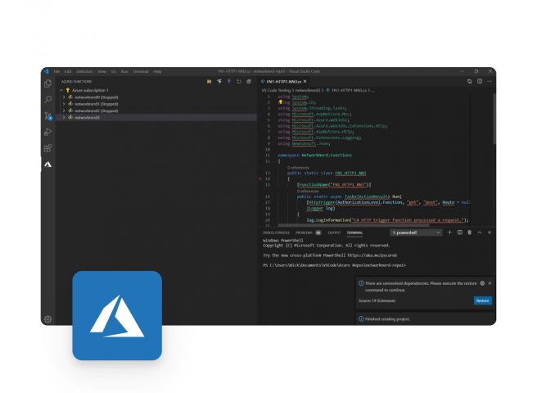
Task: Refresh the Azure Functions tree
Action: pos(239,82)
